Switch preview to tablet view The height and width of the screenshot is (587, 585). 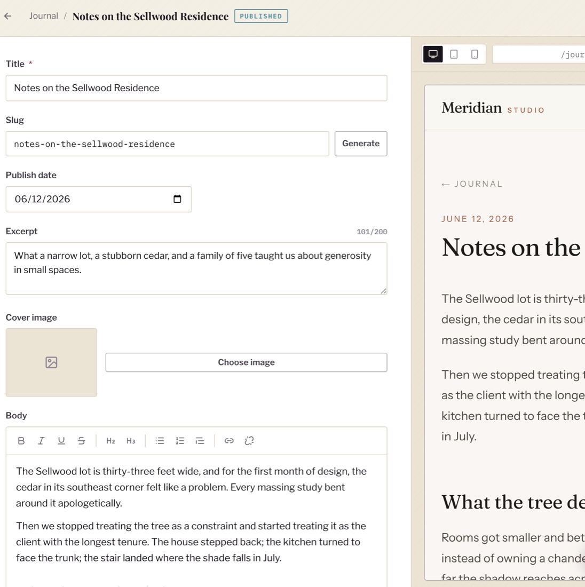click(x=454, y=54)
